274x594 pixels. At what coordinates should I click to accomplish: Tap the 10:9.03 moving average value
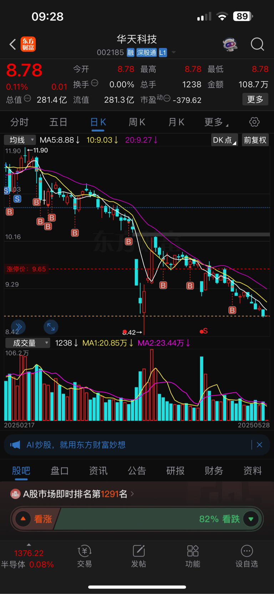click(102, 140)
